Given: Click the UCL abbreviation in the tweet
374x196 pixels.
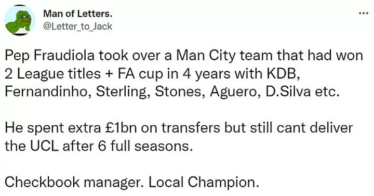Looking at the screenshot, I should [44, 146].
